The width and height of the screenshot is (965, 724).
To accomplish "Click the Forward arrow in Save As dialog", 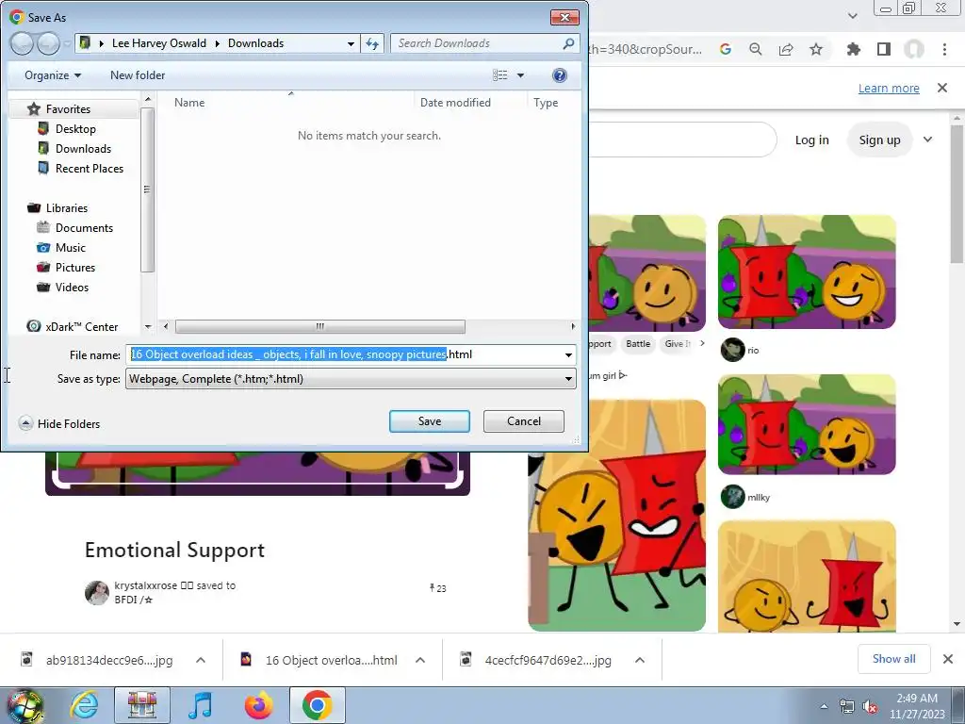I will pos(48,43).
